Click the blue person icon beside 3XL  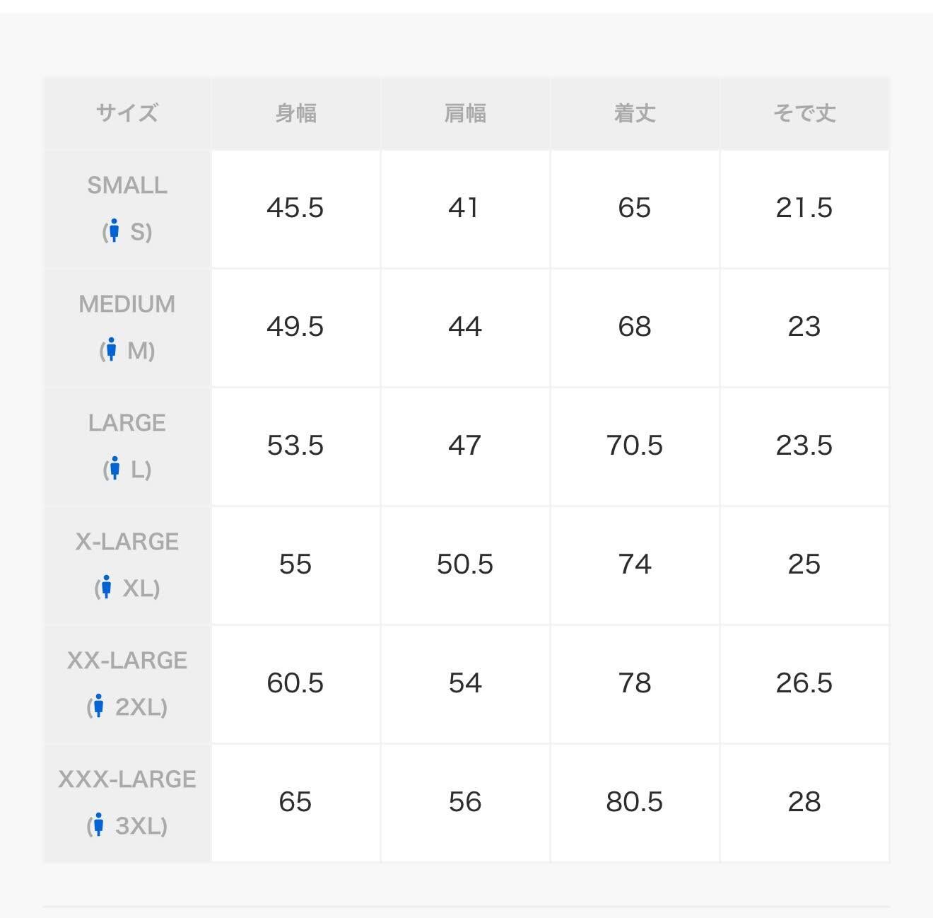tap(99, 825)
